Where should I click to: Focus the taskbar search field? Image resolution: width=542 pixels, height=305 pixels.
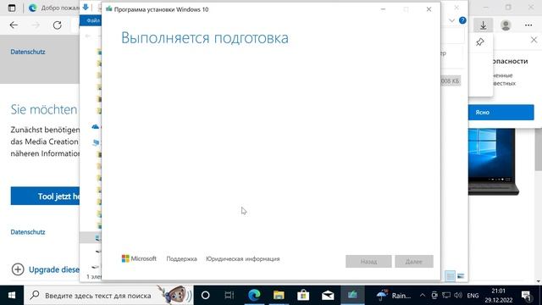pyautogui.click(x=108, y=296)
